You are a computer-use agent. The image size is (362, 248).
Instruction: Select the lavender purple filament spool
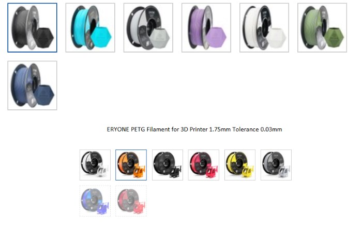(206, 28)
